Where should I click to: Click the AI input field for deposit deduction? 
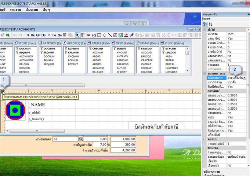click(66, 139)
